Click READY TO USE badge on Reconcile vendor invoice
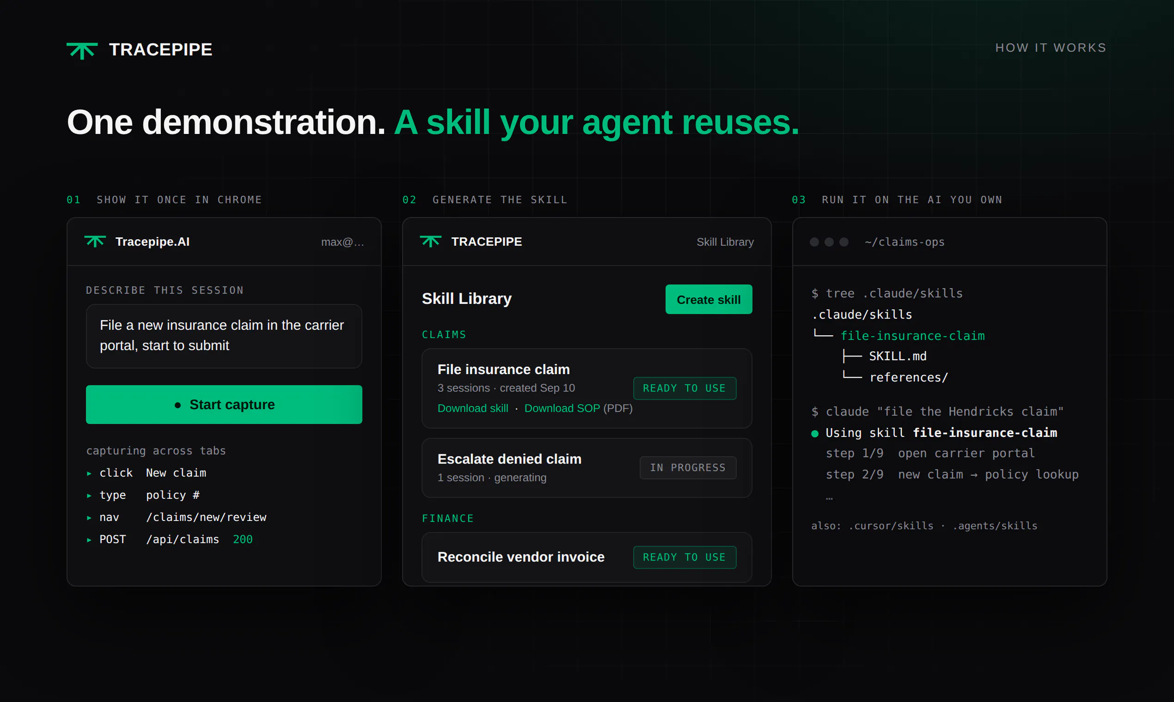Viewport: 1174px width, 702px height. (685, 558)
